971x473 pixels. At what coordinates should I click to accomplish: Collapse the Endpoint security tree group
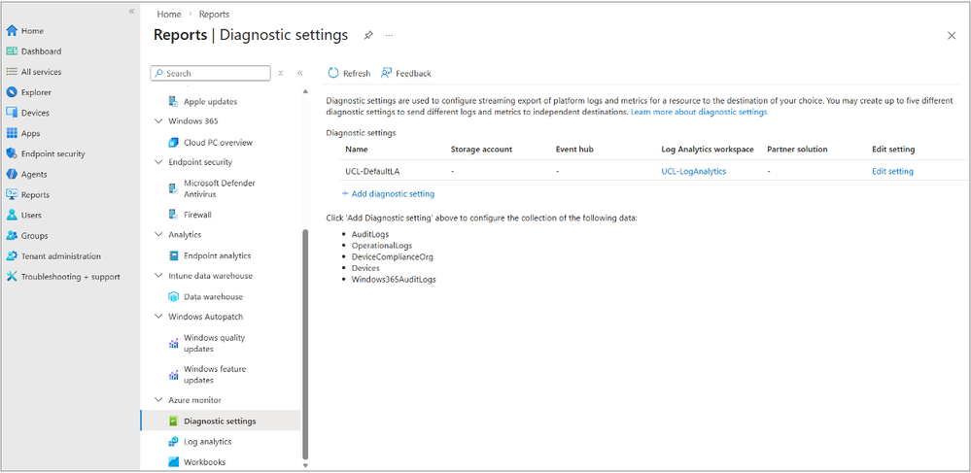[x=159, y=162]
